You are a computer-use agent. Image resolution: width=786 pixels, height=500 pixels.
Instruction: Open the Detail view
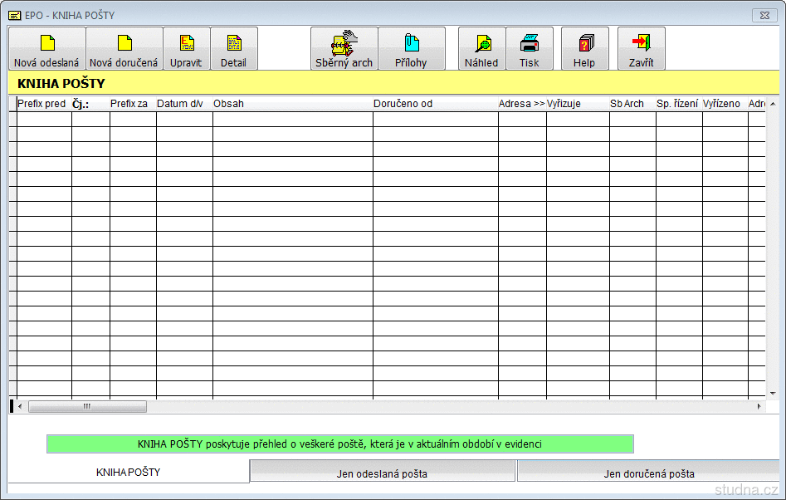click(x=233, y=49)
